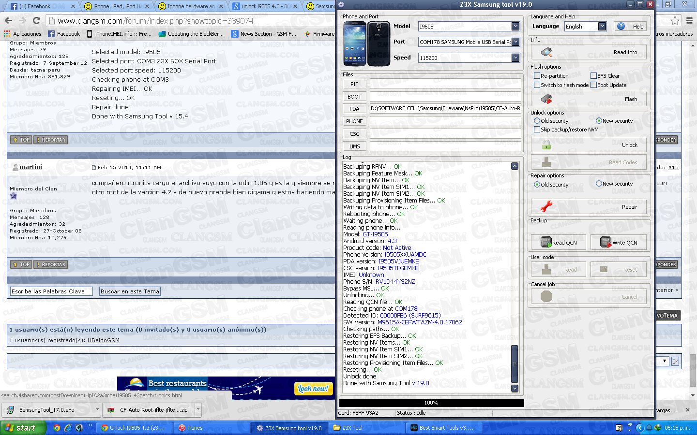This screenshot has width=697, height=435.
Task: Click the UMS file button
Action: tap(354, 146)
